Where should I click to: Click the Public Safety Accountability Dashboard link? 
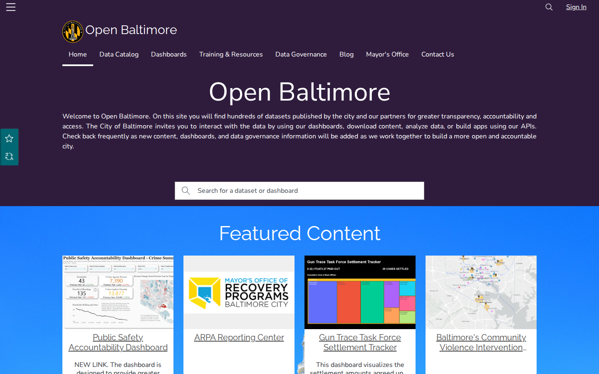pyautogui.click(x=118, y=342)
